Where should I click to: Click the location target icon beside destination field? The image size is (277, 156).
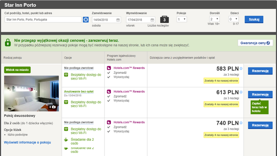point(86,19)
